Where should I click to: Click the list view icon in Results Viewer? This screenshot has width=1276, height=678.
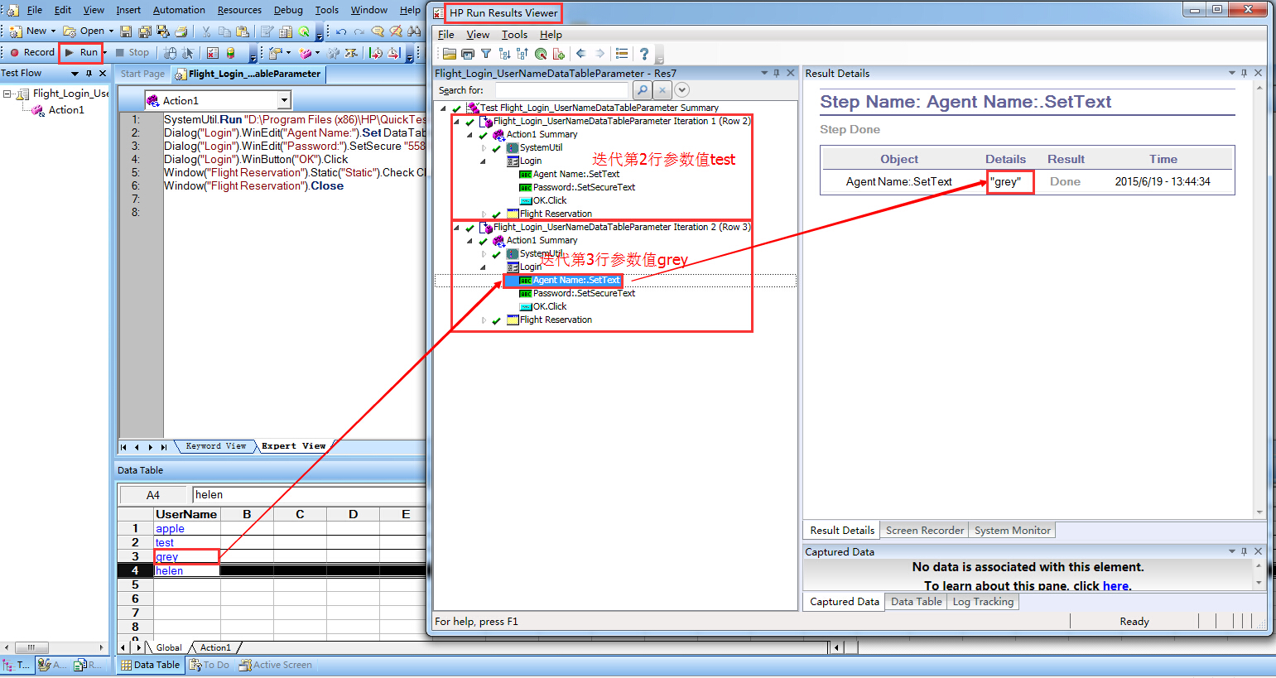click(x=622, y=54)
